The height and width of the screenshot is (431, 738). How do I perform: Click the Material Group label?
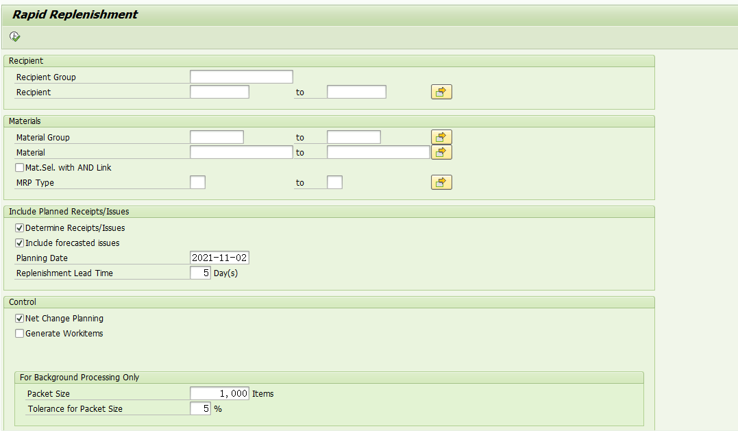pyautogui.click(x=43, y=138)
